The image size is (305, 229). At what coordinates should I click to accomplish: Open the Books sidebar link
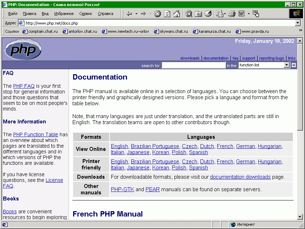(x=10, y=212)
